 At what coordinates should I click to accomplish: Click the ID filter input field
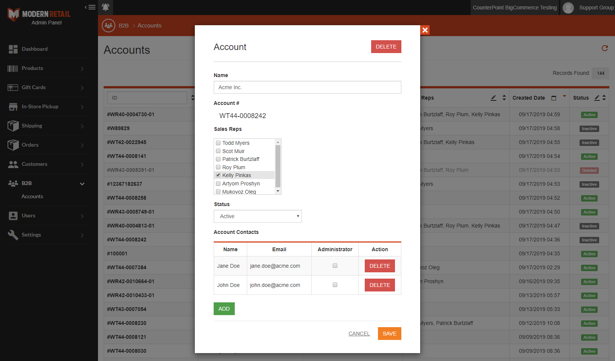[x=147, y=98]
